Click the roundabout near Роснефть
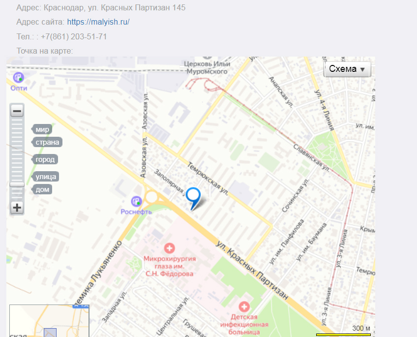The height and width of the screenshot is (337, 417). [x=152, y=197]
